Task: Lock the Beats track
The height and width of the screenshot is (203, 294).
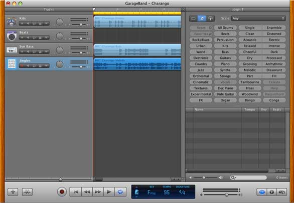Action: point(40,37)
